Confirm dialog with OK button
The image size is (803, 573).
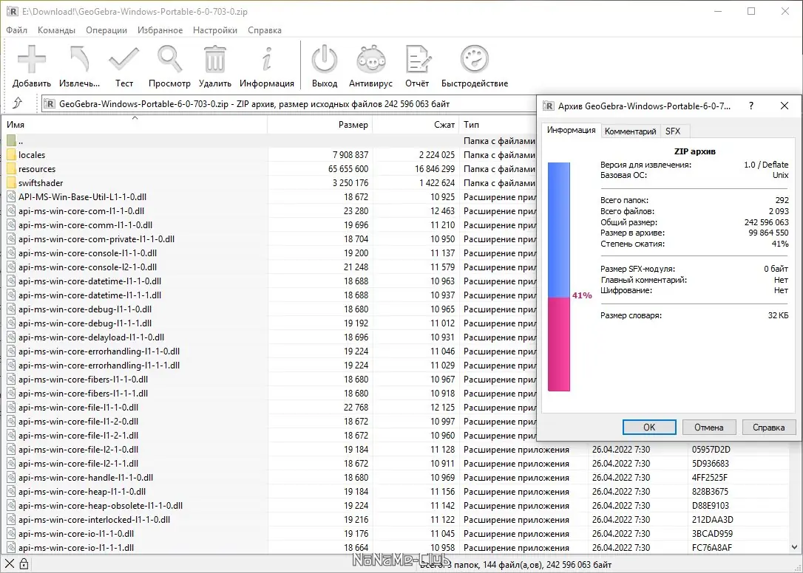coord(649,428)
